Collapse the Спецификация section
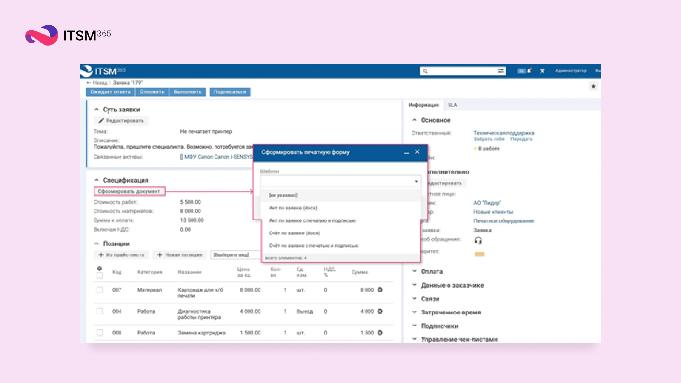This screenshot has height=383, width=681. (97, 180)
